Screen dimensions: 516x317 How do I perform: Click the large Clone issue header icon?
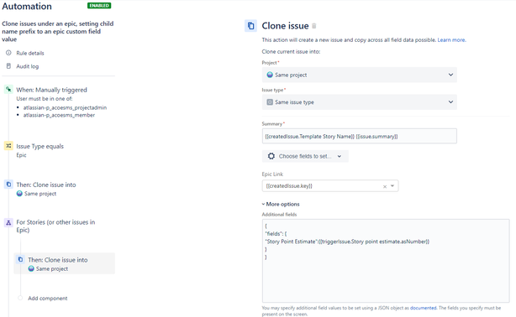pos(250,26)
